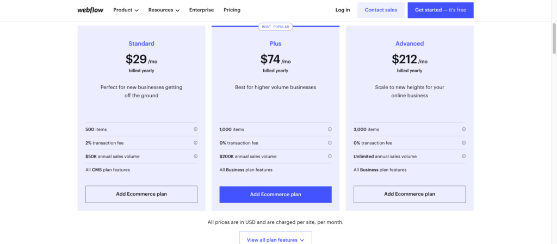Open info icon for Unlimited annual sales volume

[463, 157]
